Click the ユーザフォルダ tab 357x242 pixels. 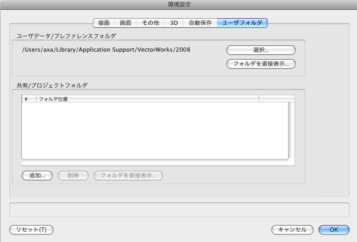(242, 23)
